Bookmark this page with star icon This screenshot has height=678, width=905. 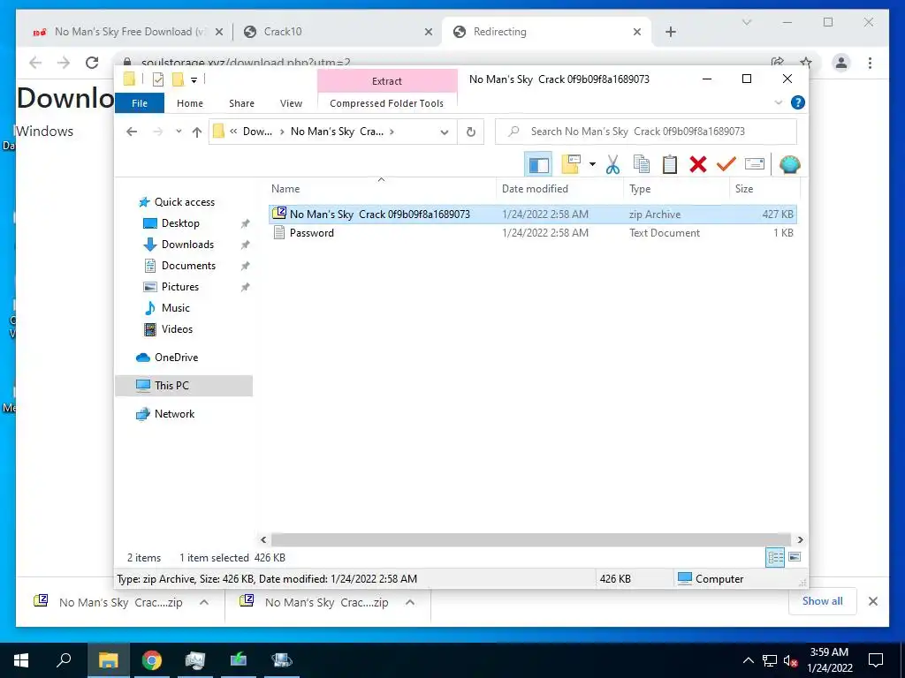tap(806, 63)
